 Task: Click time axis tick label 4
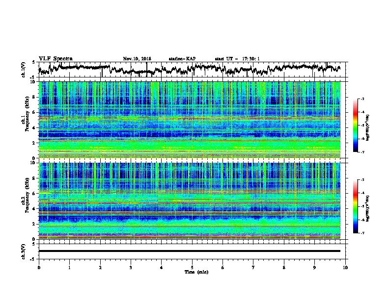[x=162, y=268]
